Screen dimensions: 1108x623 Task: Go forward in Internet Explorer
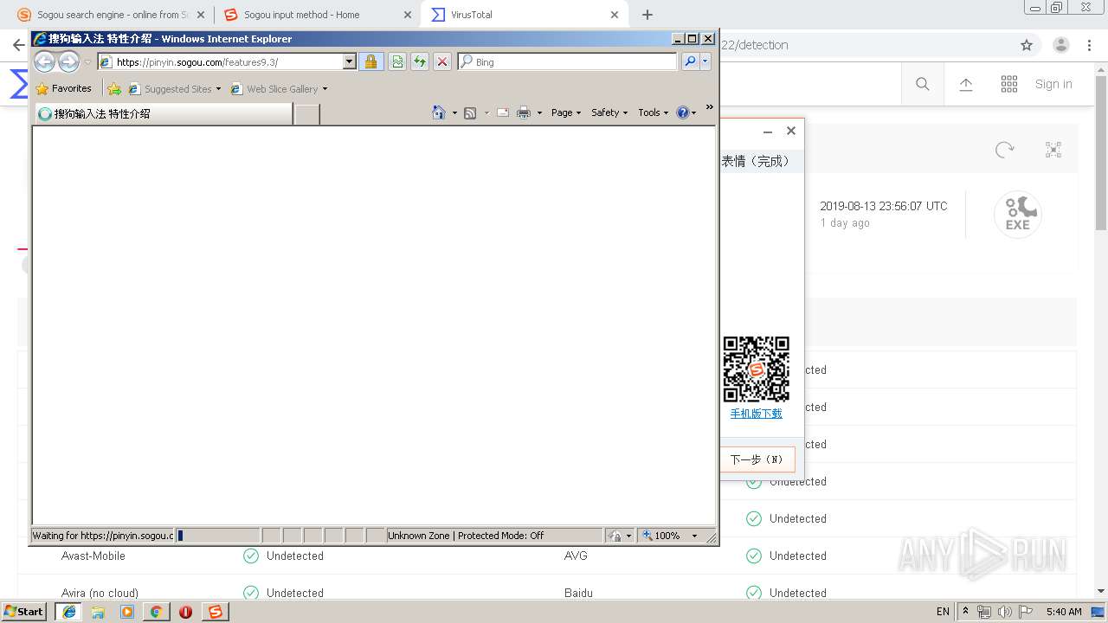pos(68,61)
